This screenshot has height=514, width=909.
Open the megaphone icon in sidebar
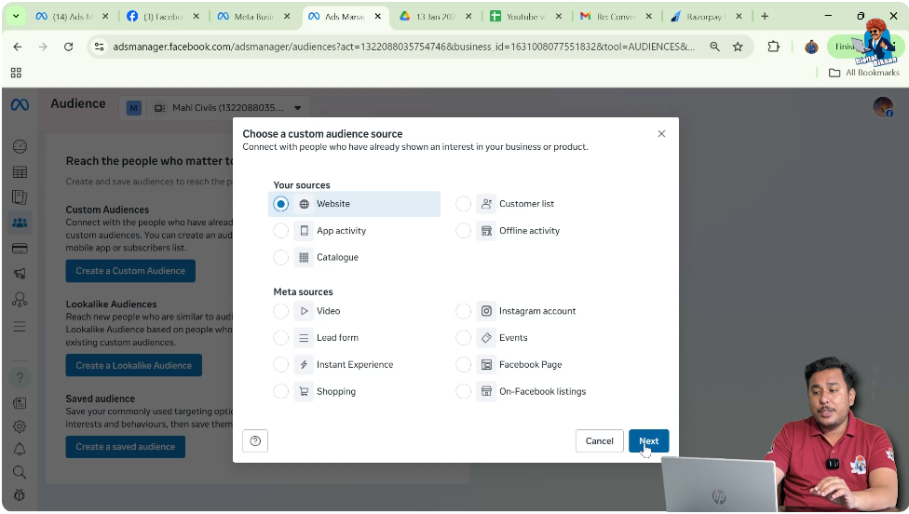tap(20, 274)
